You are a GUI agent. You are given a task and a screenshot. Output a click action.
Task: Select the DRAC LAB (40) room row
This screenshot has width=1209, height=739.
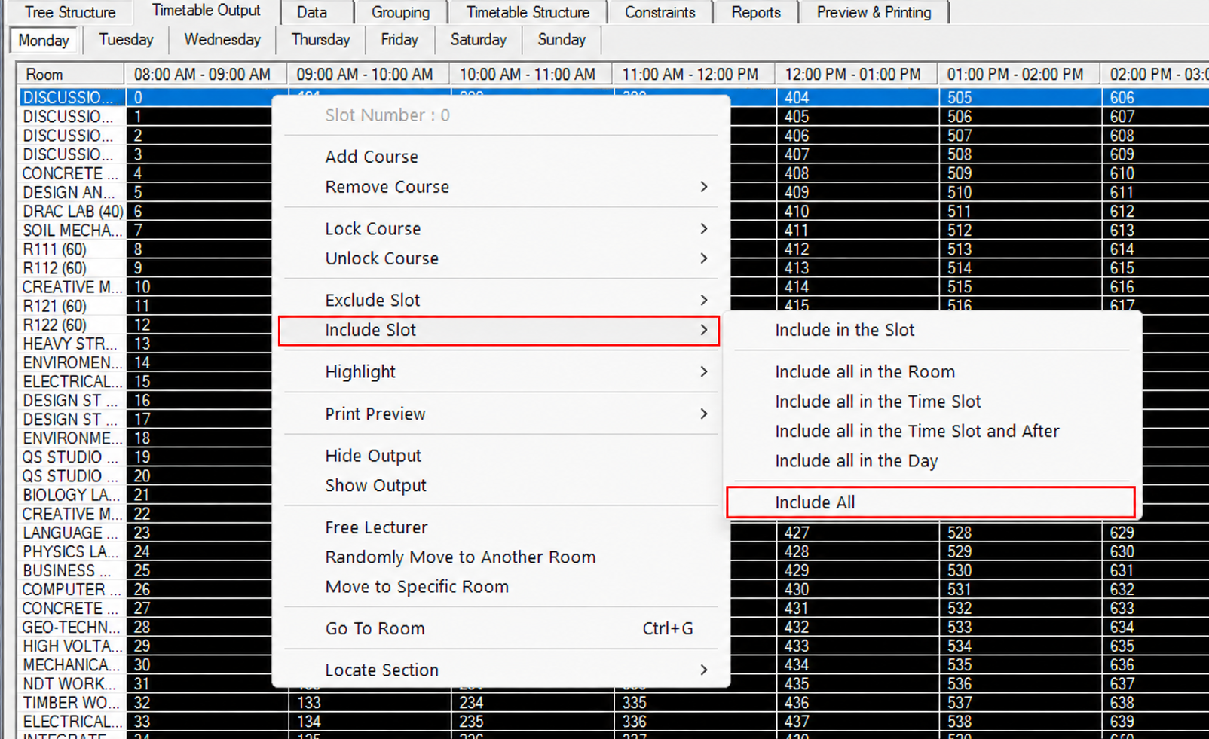click(x=72, y=211)
